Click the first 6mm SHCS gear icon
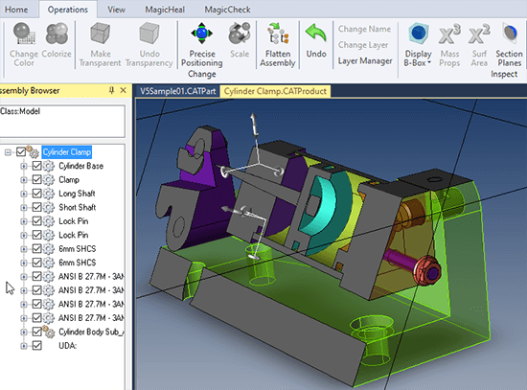 49,249
